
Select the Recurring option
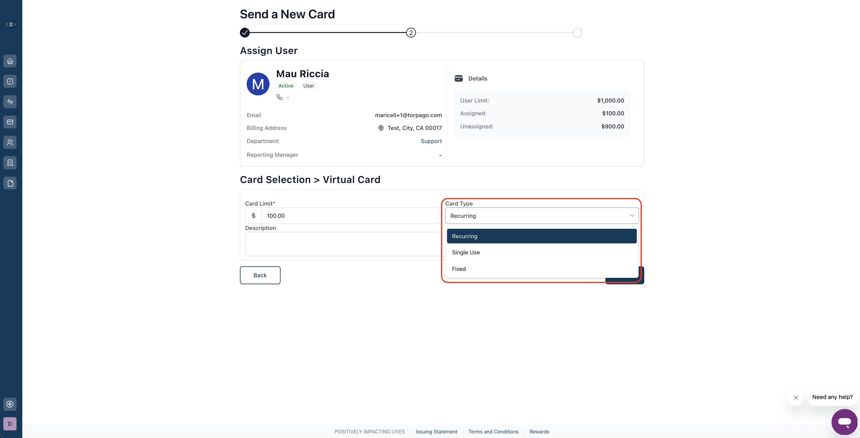542,236
